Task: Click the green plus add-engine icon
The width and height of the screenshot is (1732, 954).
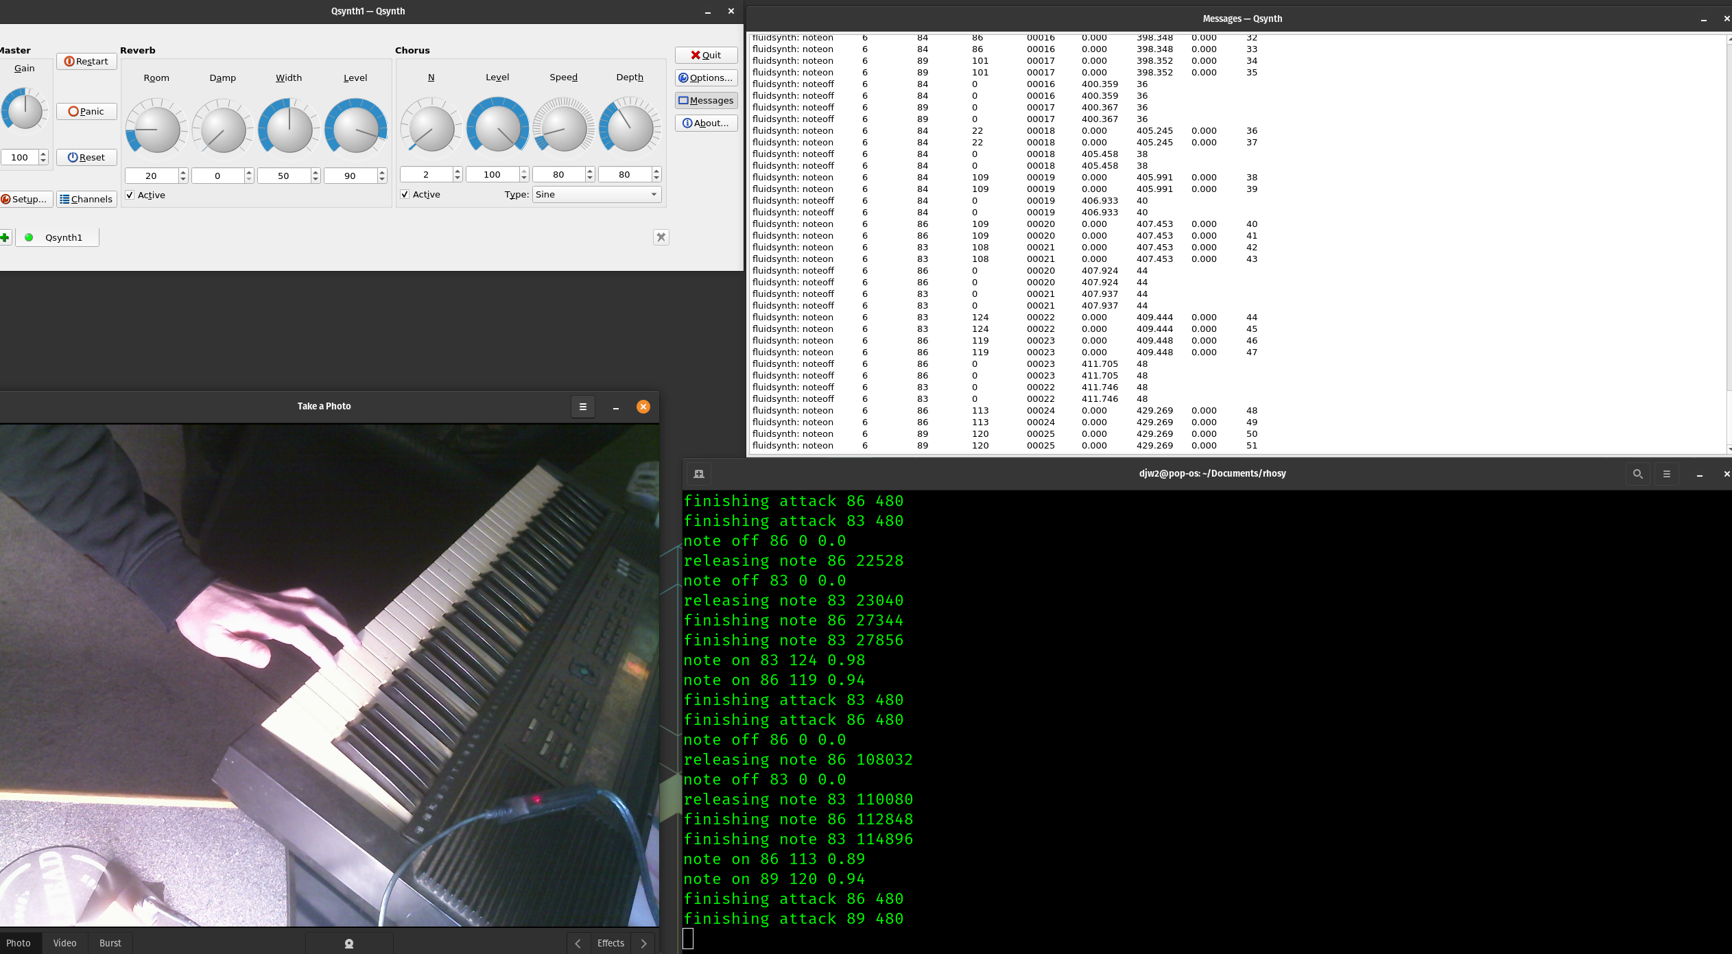Action: [5, 237]
